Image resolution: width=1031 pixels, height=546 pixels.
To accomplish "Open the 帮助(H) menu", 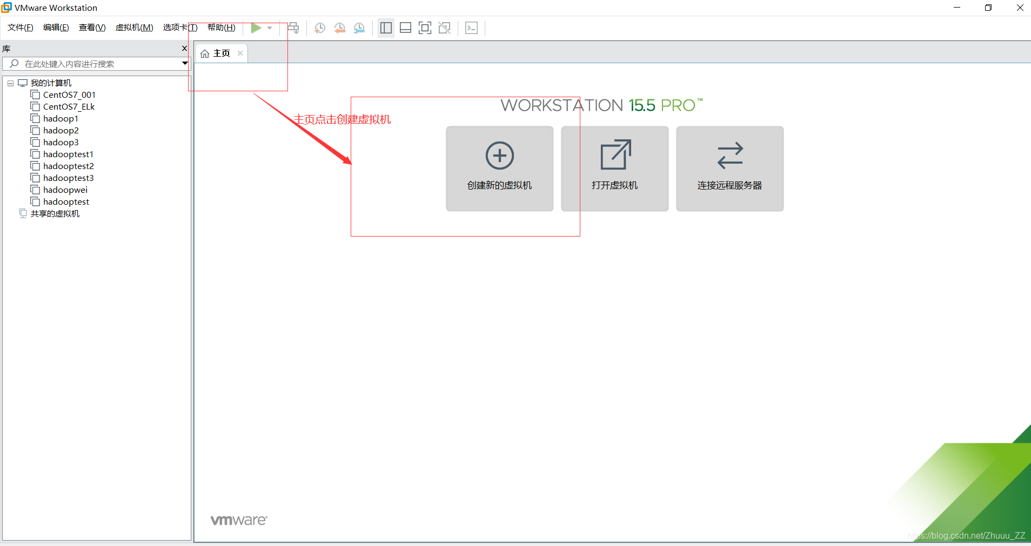I will (222, 28).
